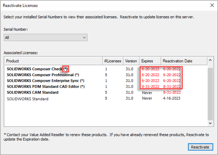The height and width of the screenshot is (155, 218).
Task: Sort by the Version column header
Action: click(x=131, y=61)
